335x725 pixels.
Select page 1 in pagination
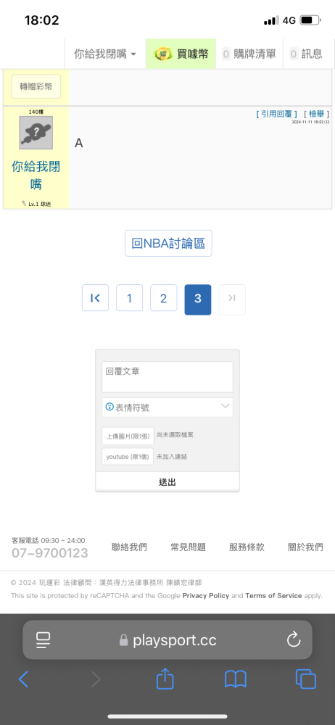click(129, 298)
